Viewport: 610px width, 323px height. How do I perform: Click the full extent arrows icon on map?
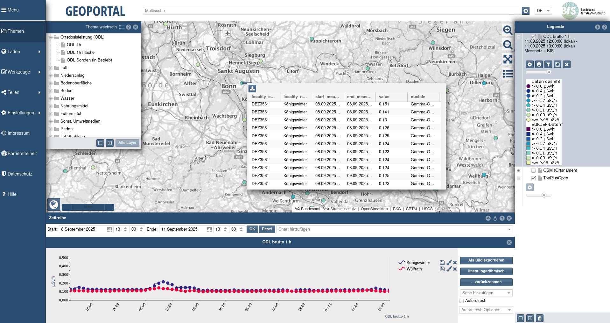click(508, 59)
